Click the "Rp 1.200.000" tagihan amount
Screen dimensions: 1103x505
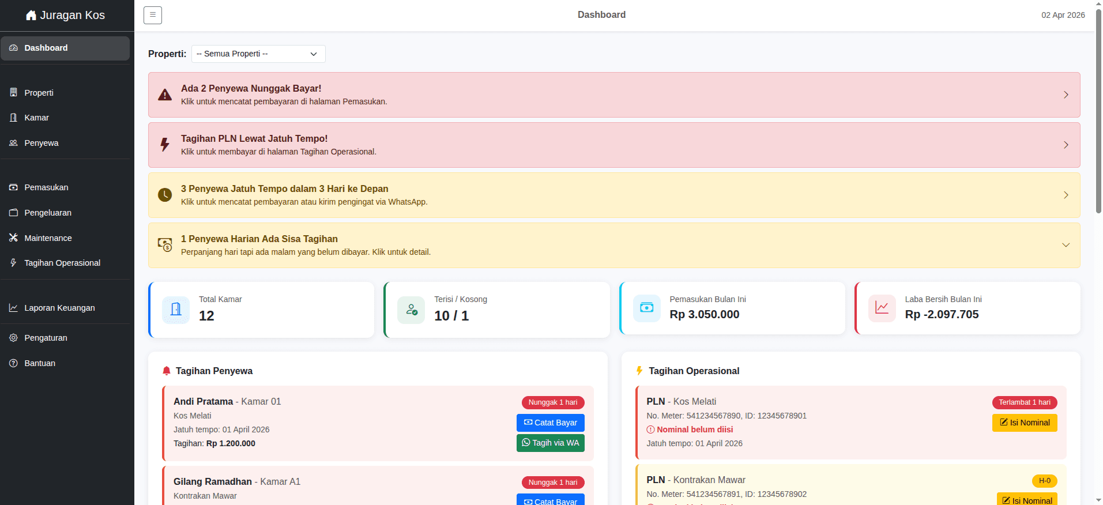[x=231, y=443]
